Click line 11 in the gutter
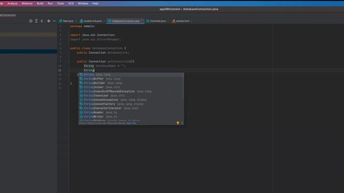 [x=60, y=70]
